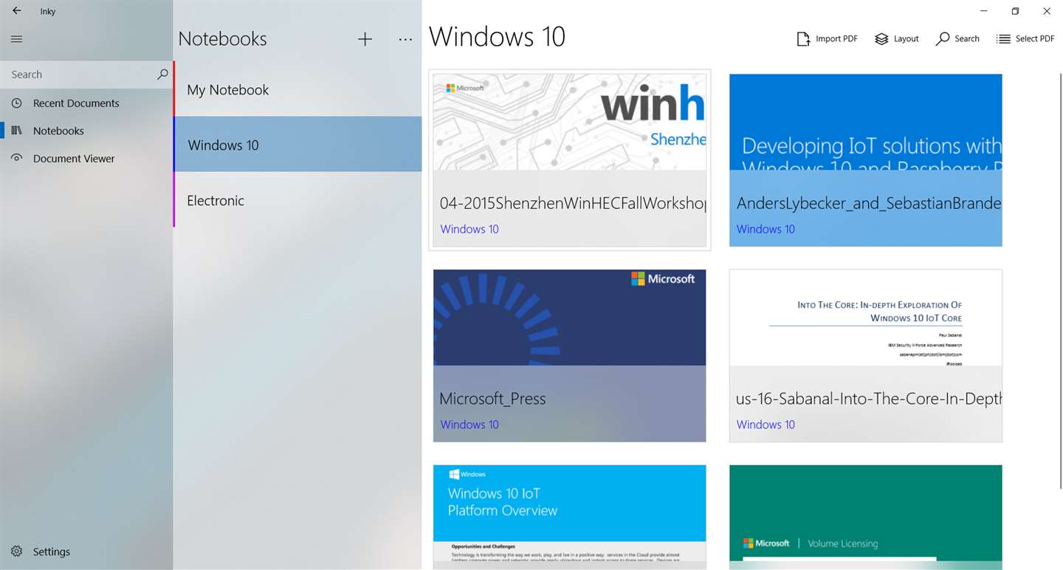Click the Recent Documents clock icon

pyautogui.click(x=16, y=103)
